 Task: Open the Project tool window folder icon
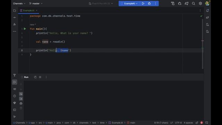click(15, 10)
